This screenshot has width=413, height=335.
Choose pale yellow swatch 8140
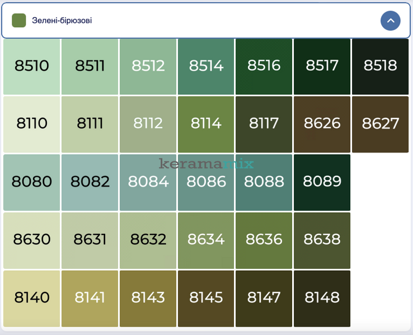[x=31, y=299]
